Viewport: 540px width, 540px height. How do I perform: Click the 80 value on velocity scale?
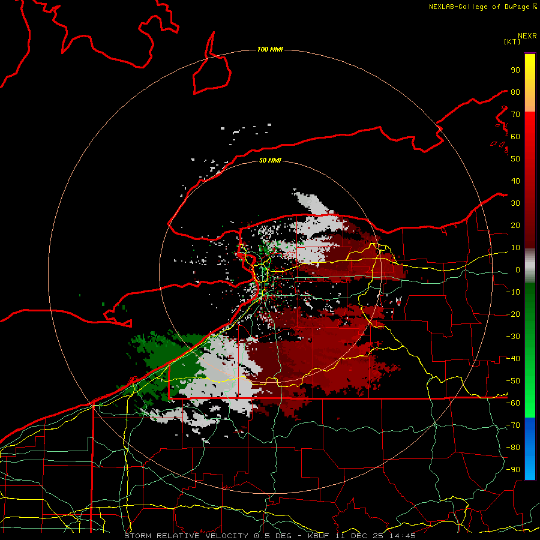(x=515, y=92)
